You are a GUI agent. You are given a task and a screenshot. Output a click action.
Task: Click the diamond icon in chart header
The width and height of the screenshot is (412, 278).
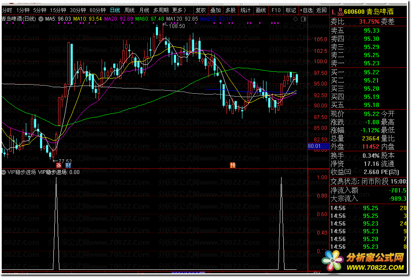[x=296, y=19]
